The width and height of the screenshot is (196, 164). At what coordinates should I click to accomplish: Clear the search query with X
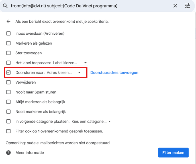point(175,6)
